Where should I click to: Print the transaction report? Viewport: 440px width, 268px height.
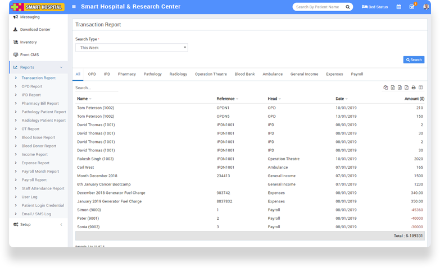tap(414, 87)
